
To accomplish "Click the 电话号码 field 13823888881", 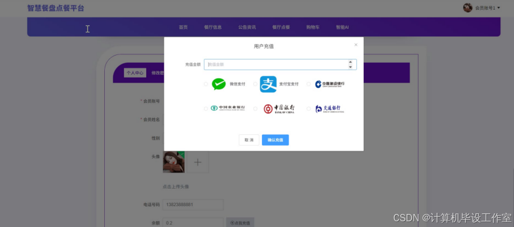I will [x=193, y=205].
